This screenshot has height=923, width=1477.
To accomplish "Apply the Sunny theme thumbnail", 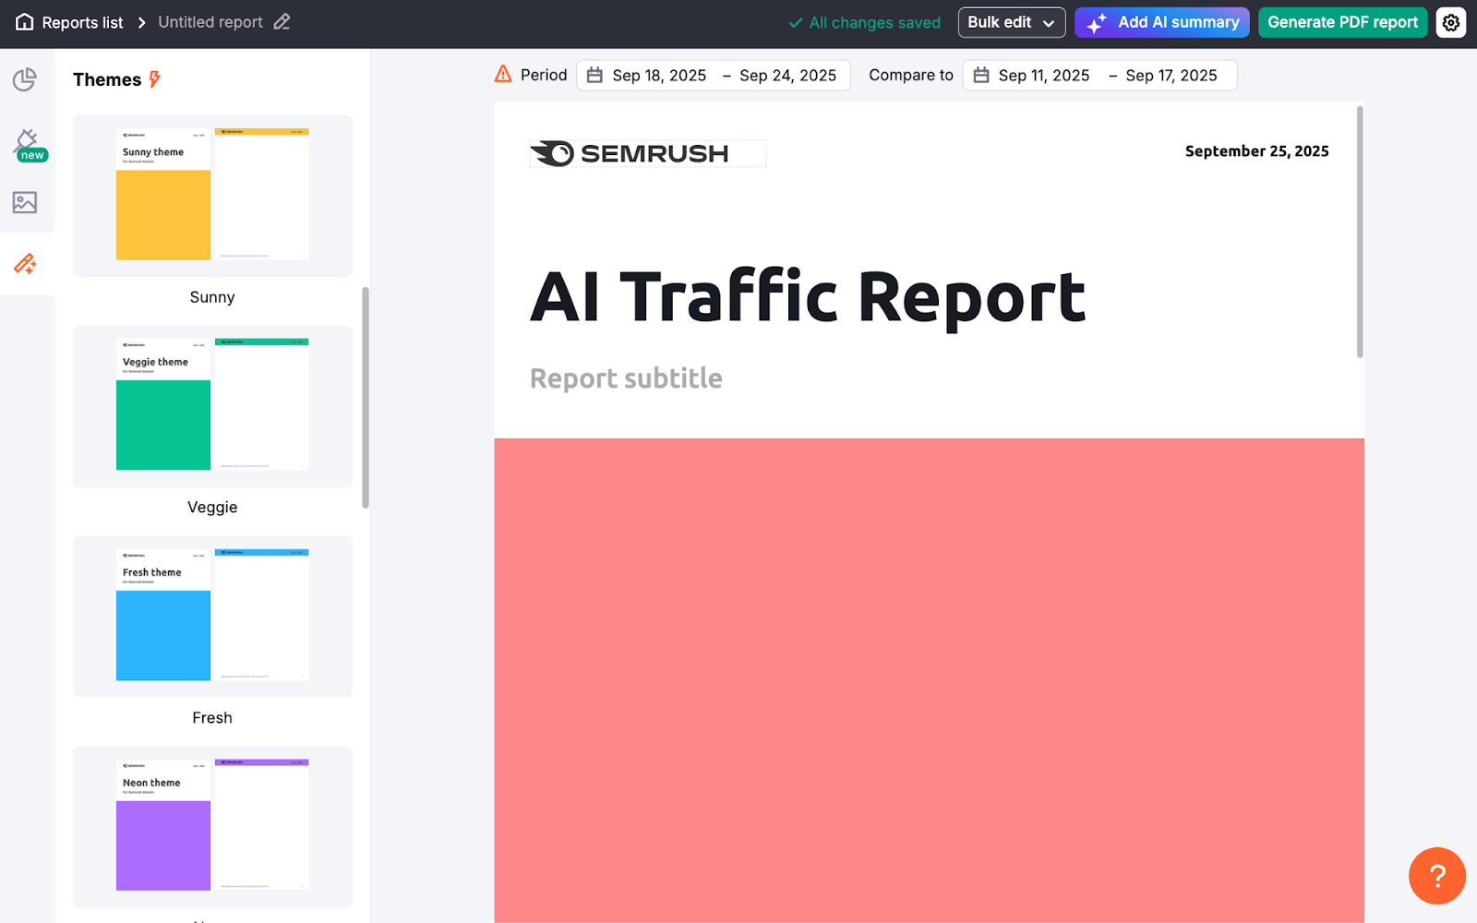I will pos(211,196).
